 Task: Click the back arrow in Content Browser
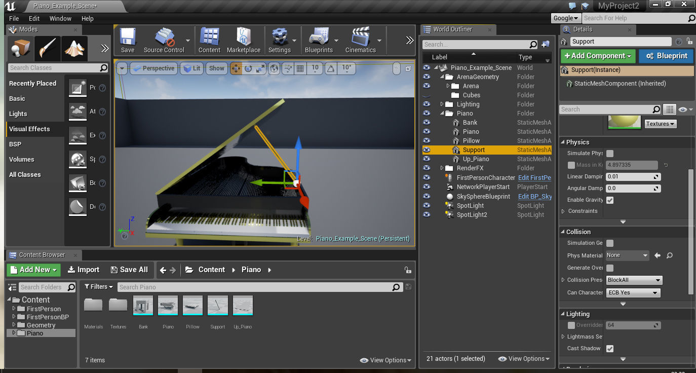(x=163, y=270)
